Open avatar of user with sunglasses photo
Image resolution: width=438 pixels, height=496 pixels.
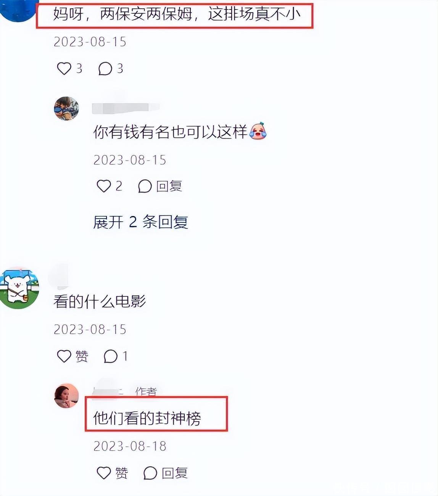pyautogui.click(x=66, y=108)
